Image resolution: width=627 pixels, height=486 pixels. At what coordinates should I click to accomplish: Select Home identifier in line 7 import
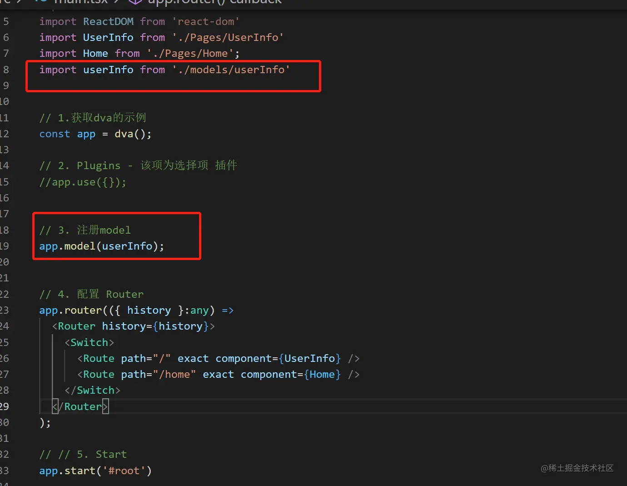coord(95,54)
